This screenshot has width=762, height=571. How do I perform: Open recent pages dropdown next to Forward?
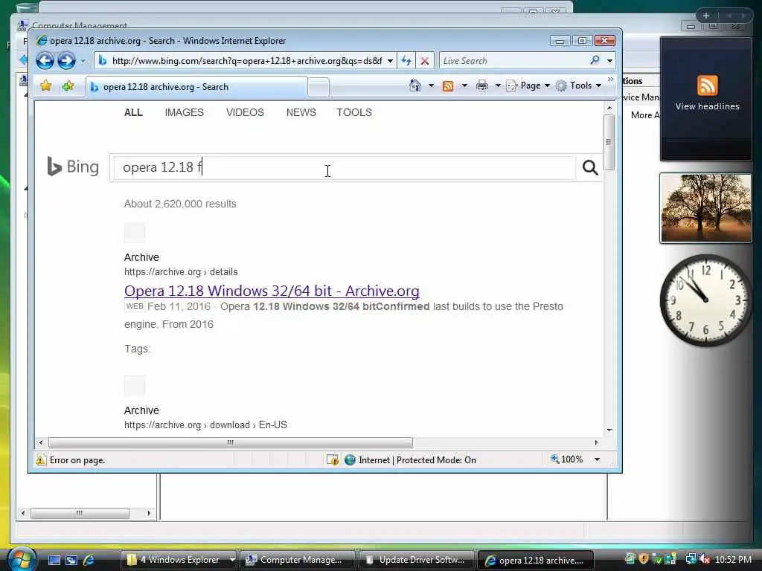(x=83, y=61)
